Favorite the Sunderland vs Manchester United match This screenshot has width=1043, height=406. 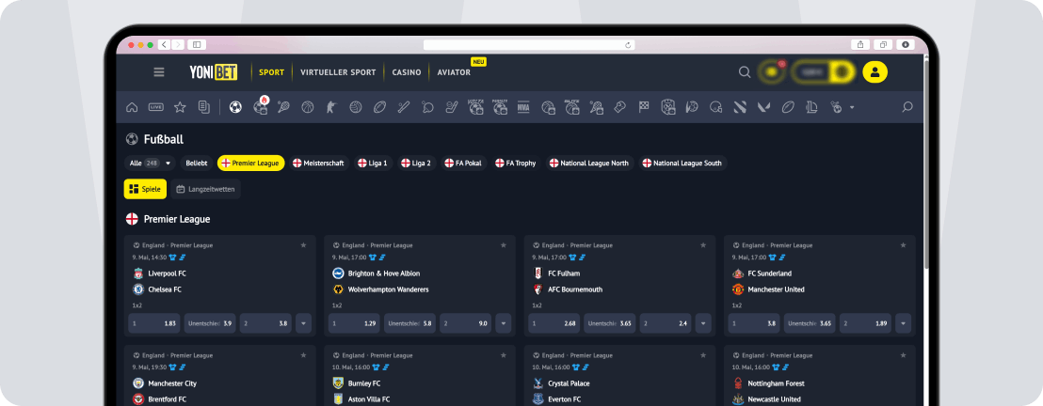click(904, 245)
